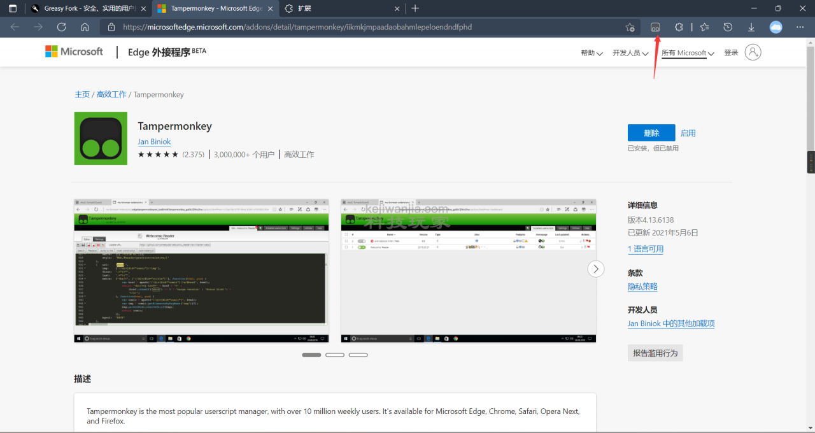
Task: Expand the 所有 Microsoft dropdown
Action: 688,53
